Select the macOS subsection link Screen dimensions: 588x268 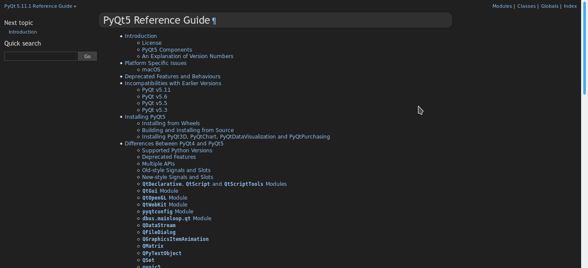pos(151,69)
